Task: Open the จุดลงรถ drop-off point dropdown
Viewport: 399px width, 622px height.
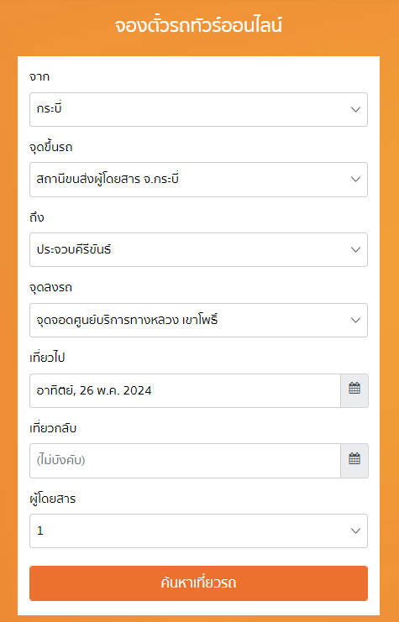Action: pos(198,320)
